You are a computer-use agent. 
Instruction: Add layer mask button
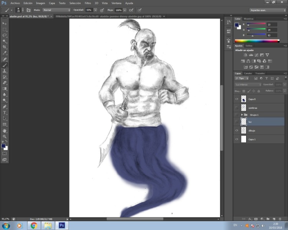256,219
